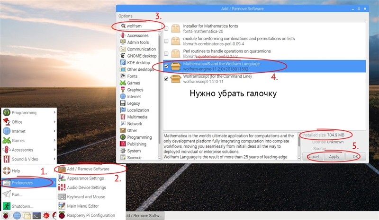Check the installer for Mathematica fonts package
Screen dimensions: 379x220
point(166,29)
